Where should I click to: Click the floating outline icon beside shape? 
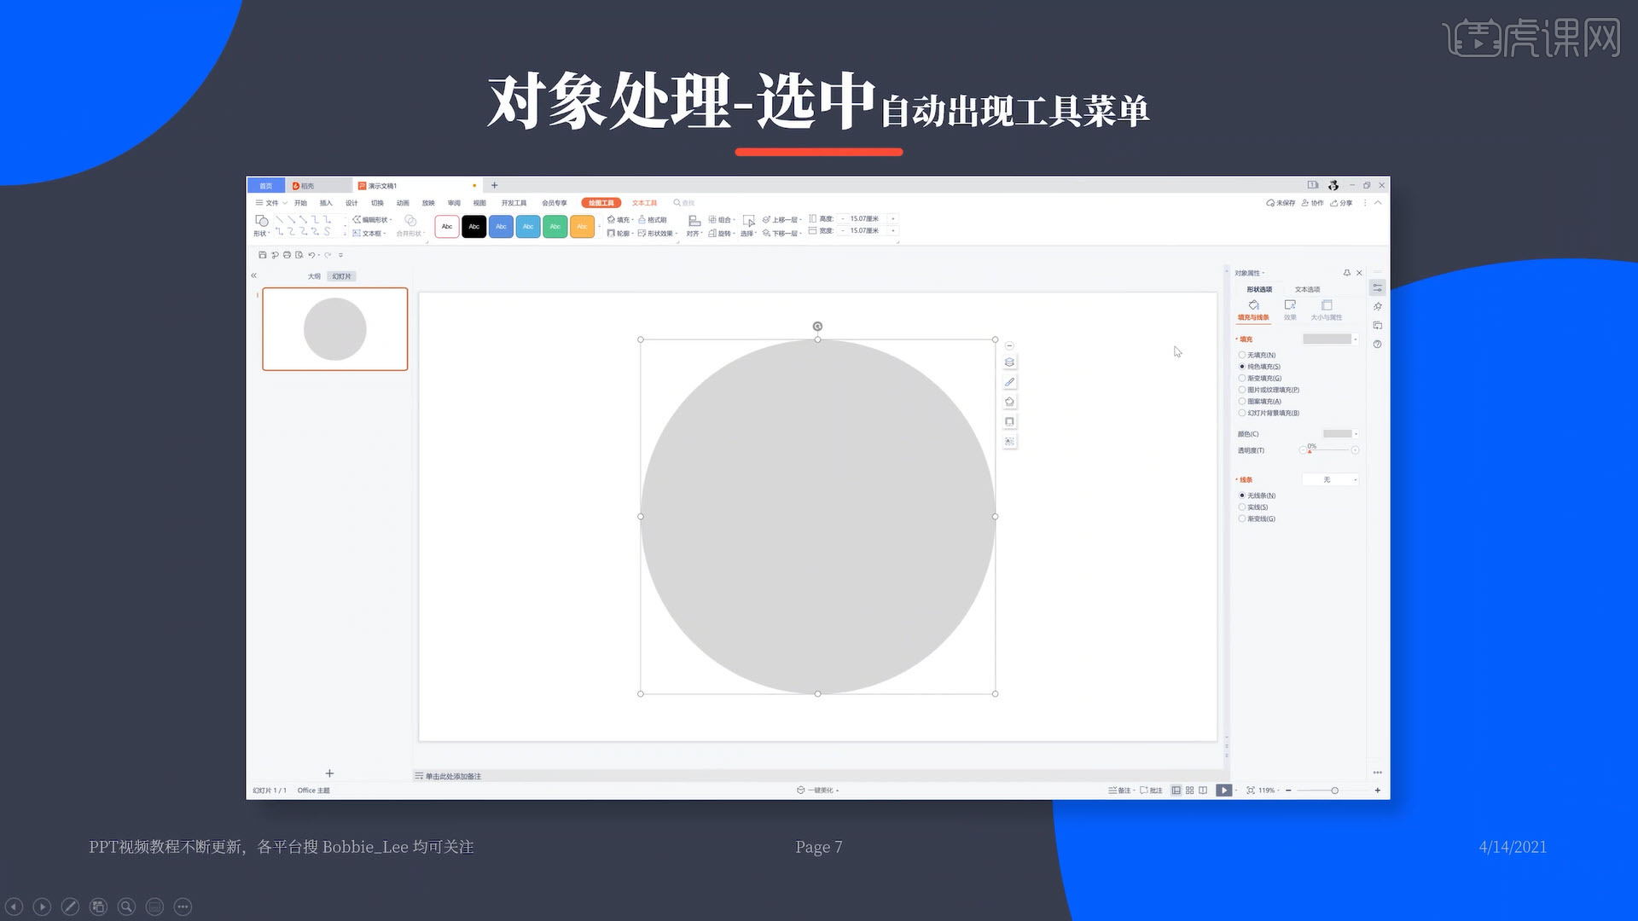[1009, 421]
